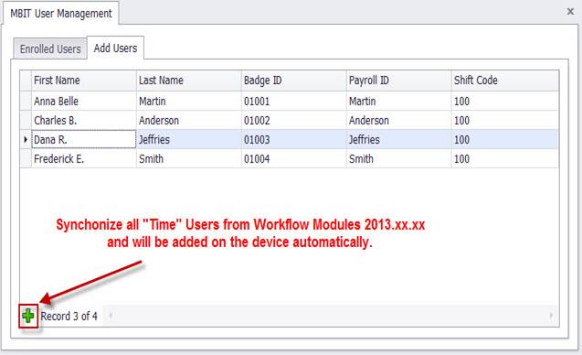Click the Payroll ID column header
The image size is (582, 355).
[399, 81]
